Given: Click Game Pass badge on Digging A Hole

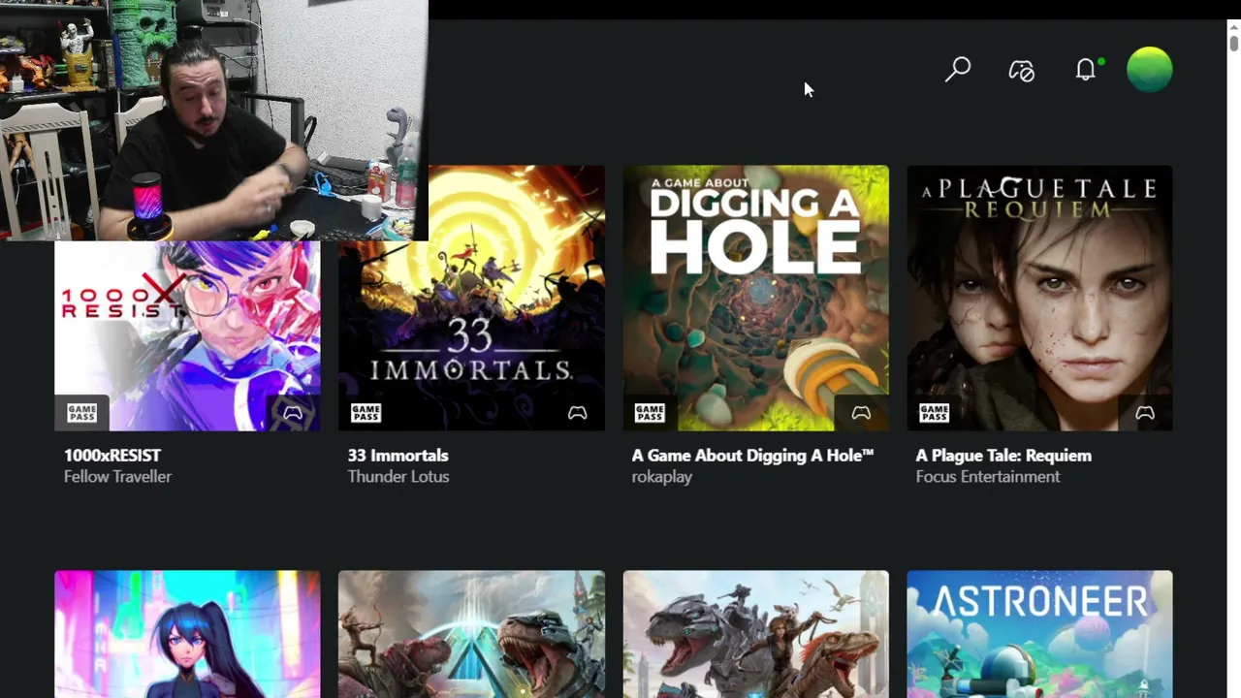Looking at the screenshot, I should coord(650,413).
